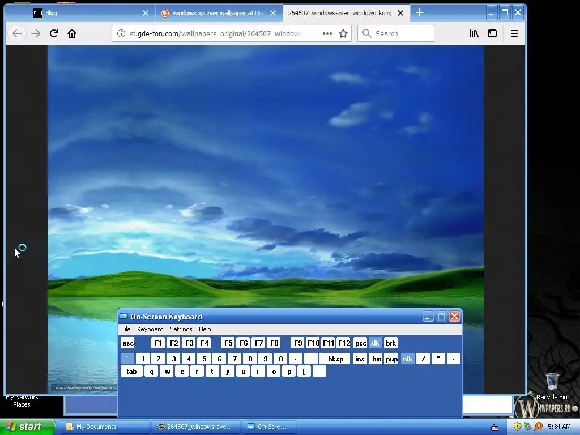Click the F12 key
580x435 pixels.
pyautogui.click(x=344, y=343)
